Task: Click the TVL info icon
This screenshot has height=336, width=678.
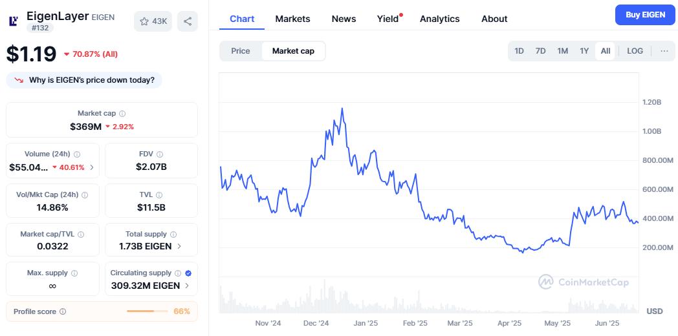Action: (160, 194)
